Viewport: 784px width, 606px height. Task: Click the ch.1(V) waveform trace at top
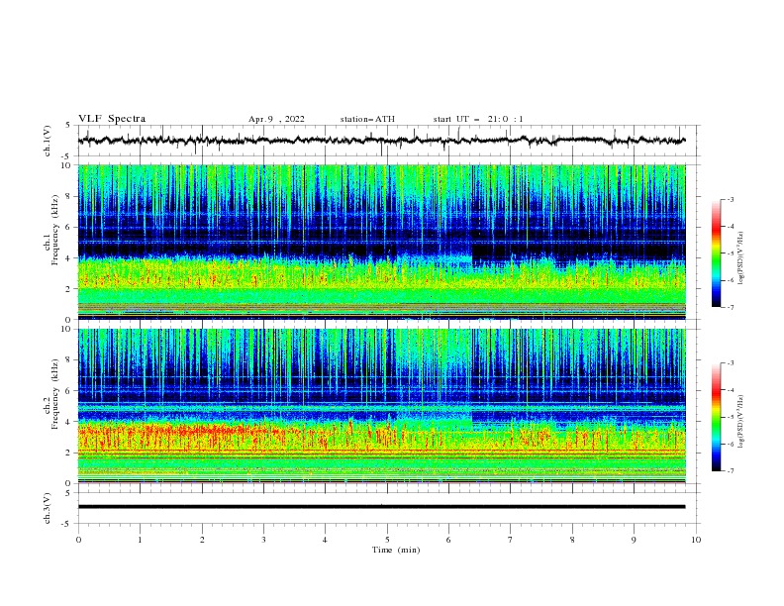click(x=381, y=141)
